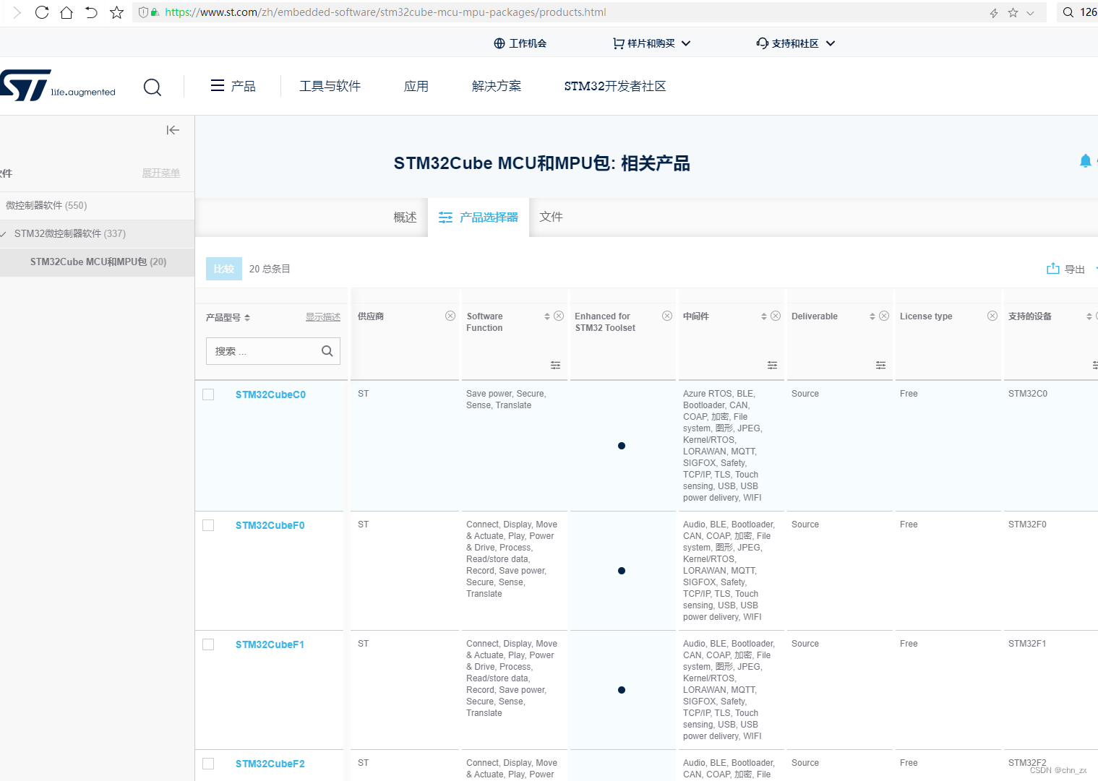Go to browser home page icon
The height and width of the screenshot is (781, 1098).
[x=67, y=12]
